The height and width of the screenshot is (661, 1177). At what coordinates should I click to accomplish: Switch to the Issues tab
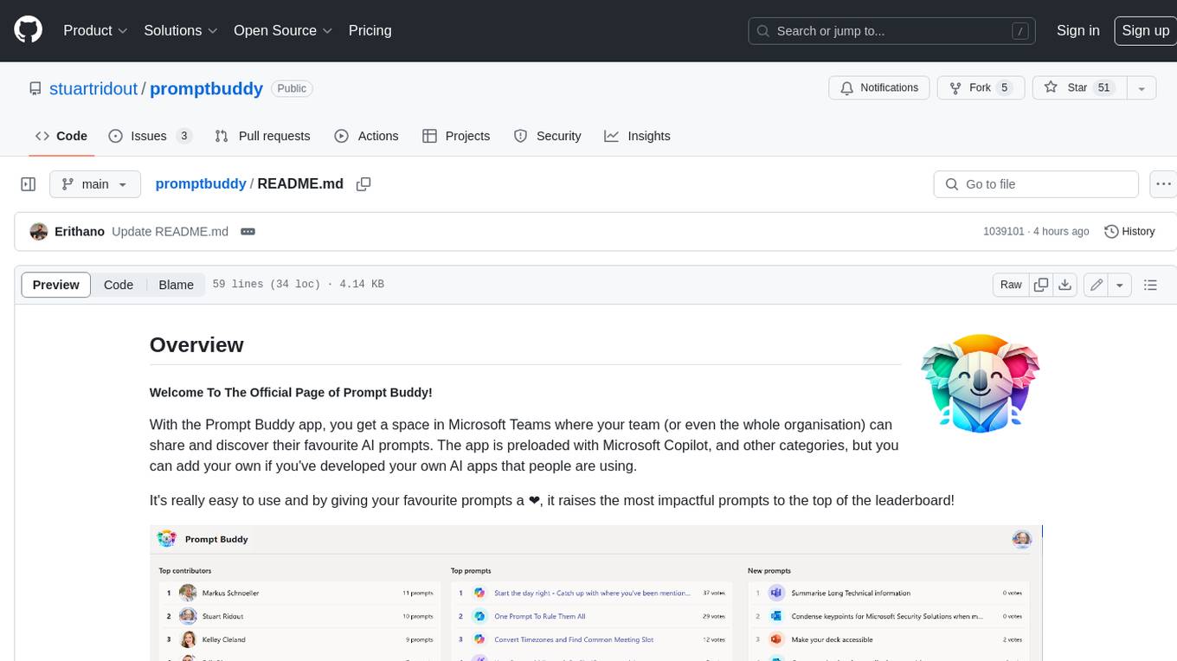pyautogui.click(x=150, y=136)
